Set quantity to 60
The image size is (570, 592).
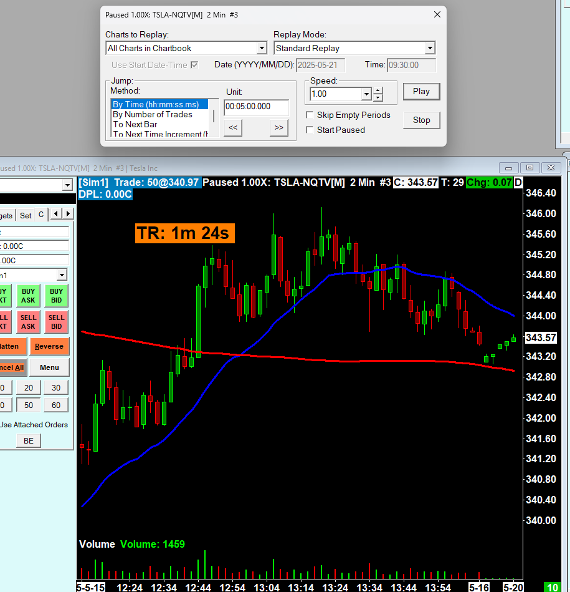56,405
